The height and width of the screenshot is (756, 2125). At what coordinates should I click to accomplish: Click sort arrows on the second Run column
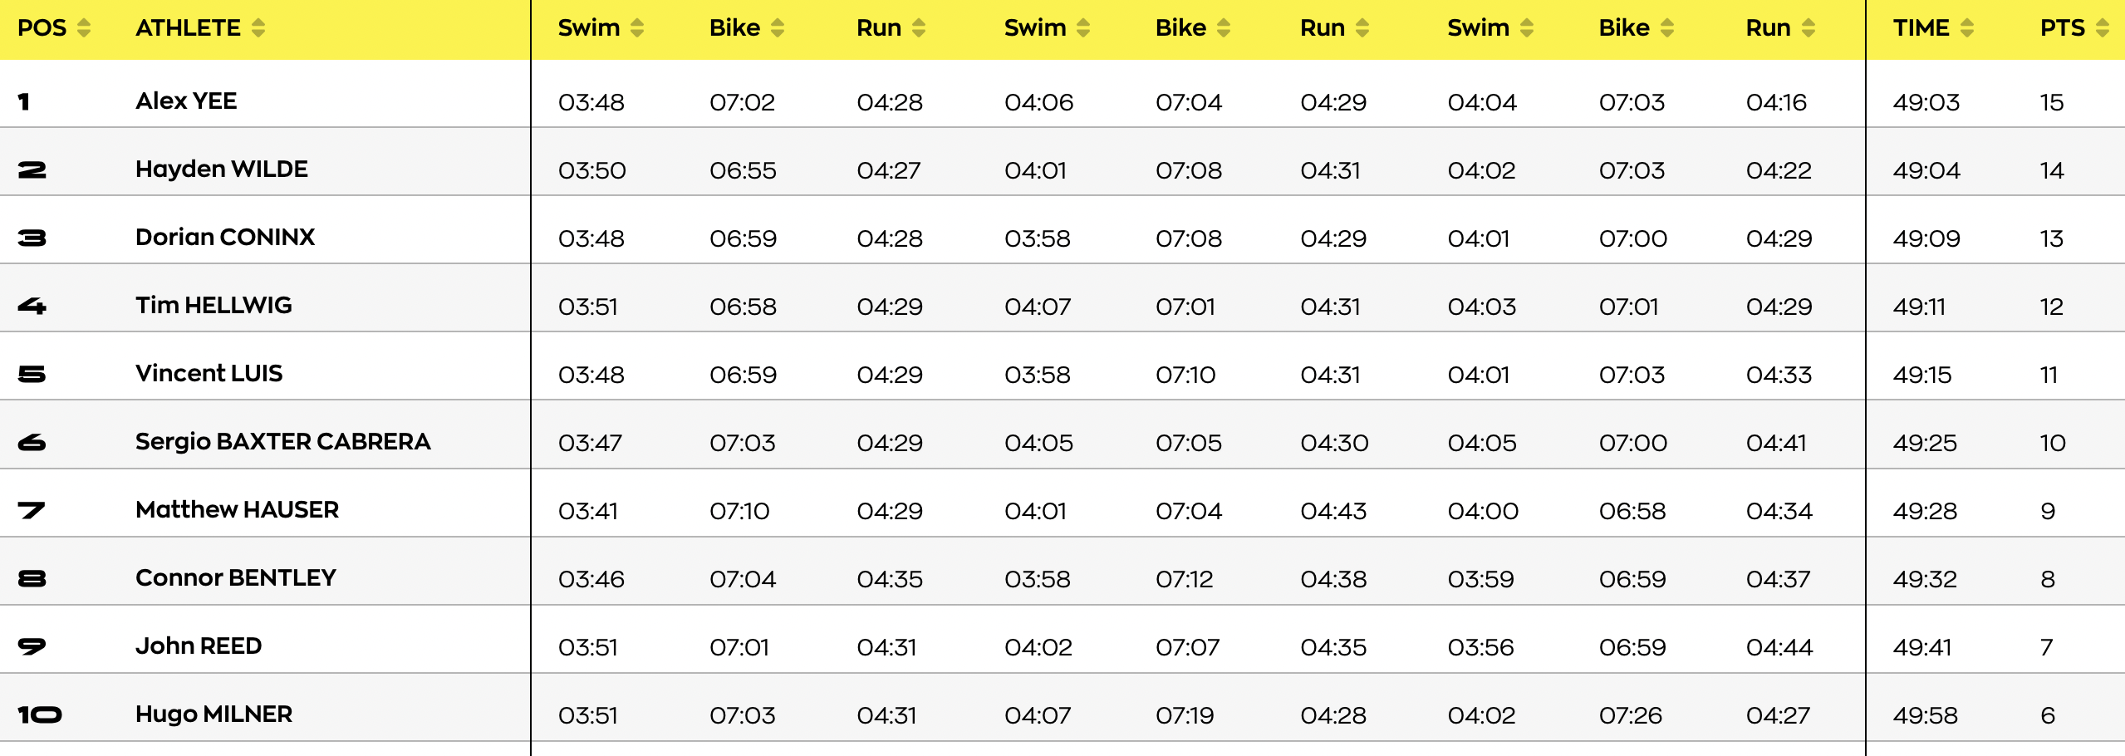tap(1362, 28)
